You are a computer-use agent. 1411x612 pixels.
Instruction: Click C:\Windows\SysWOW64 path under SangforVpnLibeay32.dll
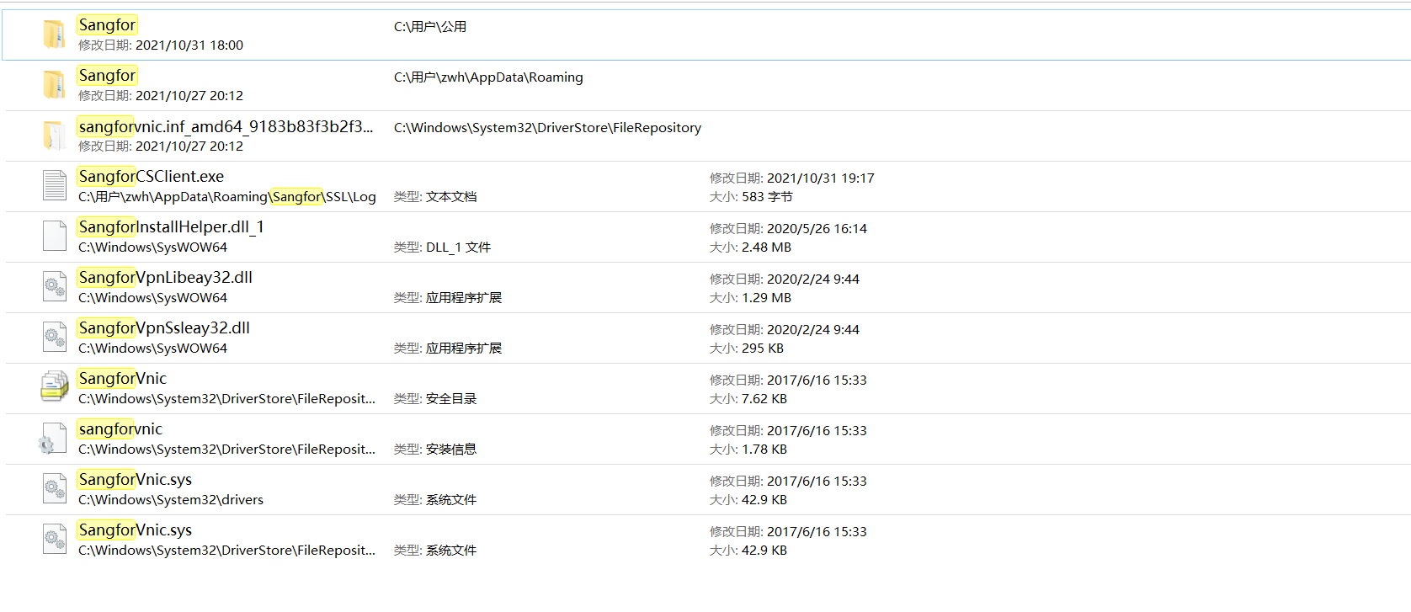tap(153, 298)
